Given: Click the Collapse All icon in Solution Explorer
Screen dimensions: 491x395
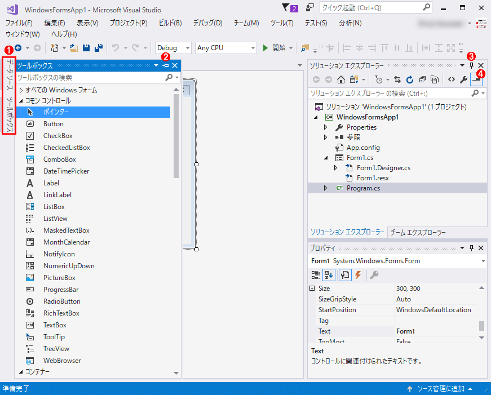Looking at the screenshot, I should point(422,79).
